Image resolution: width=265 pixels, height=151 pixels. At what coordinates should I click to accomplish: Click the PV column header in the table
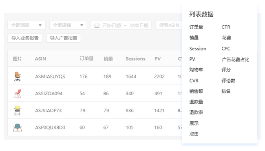(157, 59)
